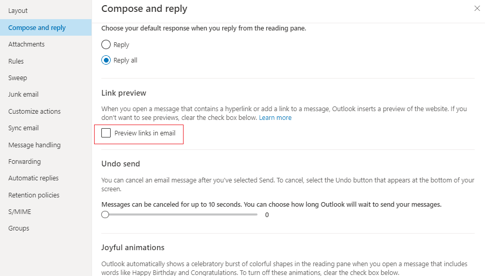Open the Layout settings section

click(18, 11)
